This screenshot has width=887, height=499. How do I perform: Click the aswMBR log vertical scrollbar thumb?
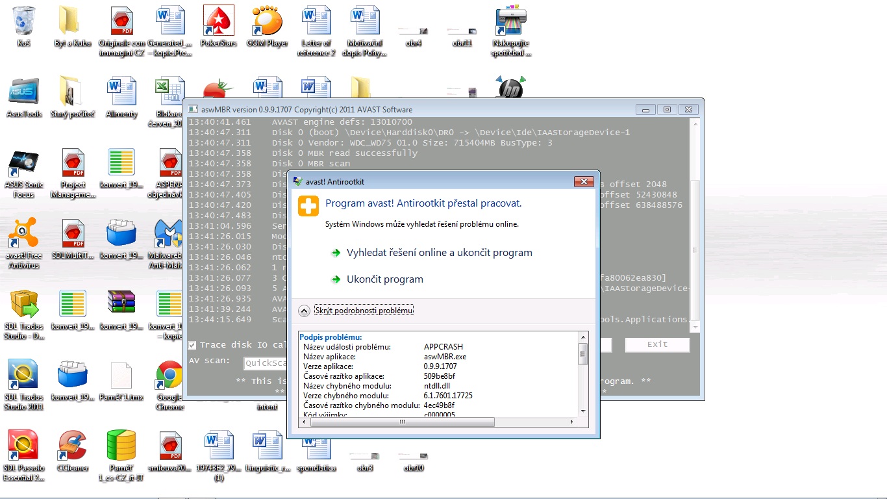pos(695,250)
